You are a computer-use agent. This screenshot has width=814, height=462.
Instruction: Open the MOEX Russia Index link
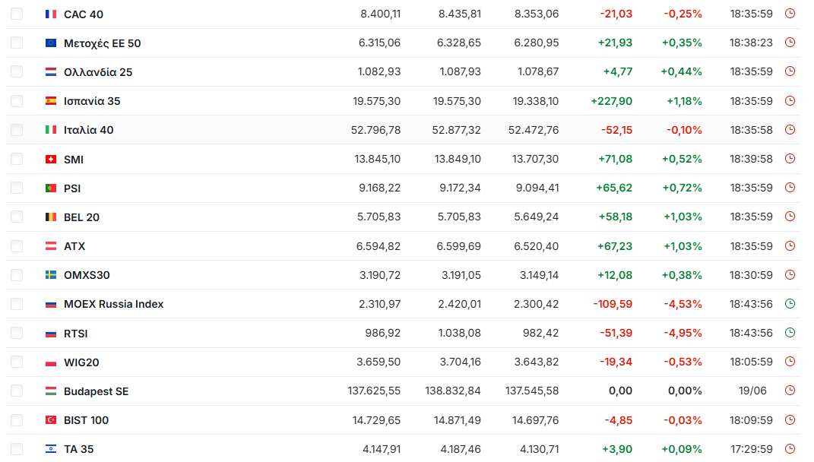114,304
